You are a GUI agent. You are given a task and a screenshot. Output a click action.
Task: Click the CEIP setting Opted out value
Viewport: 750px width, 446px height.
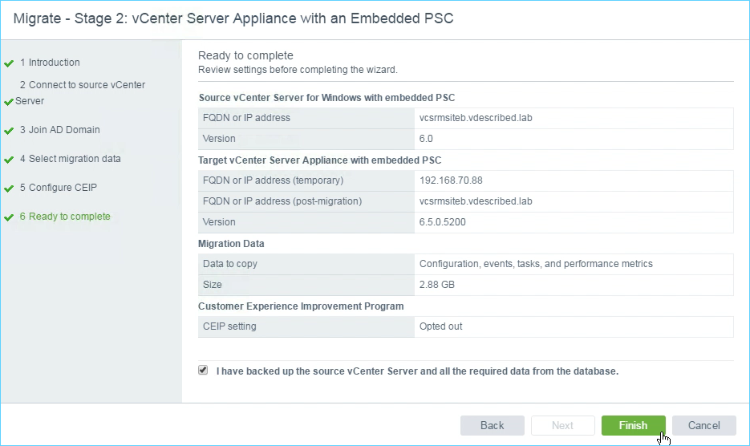click(440, 326)
